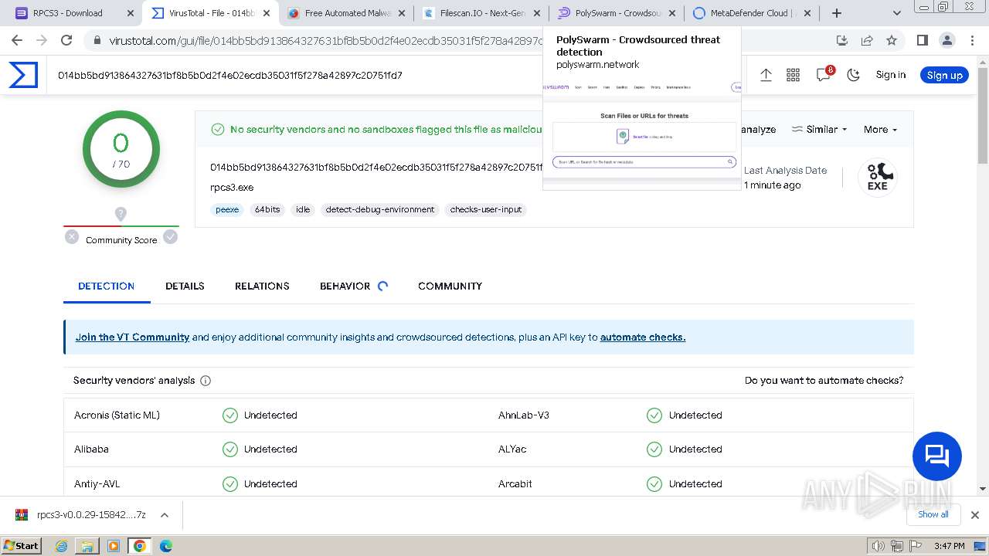Click the automate checks link
Screen dimensions: 989x556
(x=643, y=337)
